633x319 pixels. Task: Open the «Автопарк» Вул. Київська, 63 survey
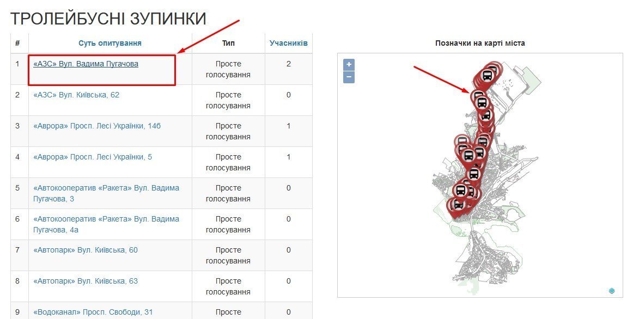tap(86, 281)
